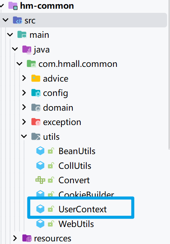170x244 pixels.
Task: Expand the domain package chevron
Action: (x=24, y=107)
